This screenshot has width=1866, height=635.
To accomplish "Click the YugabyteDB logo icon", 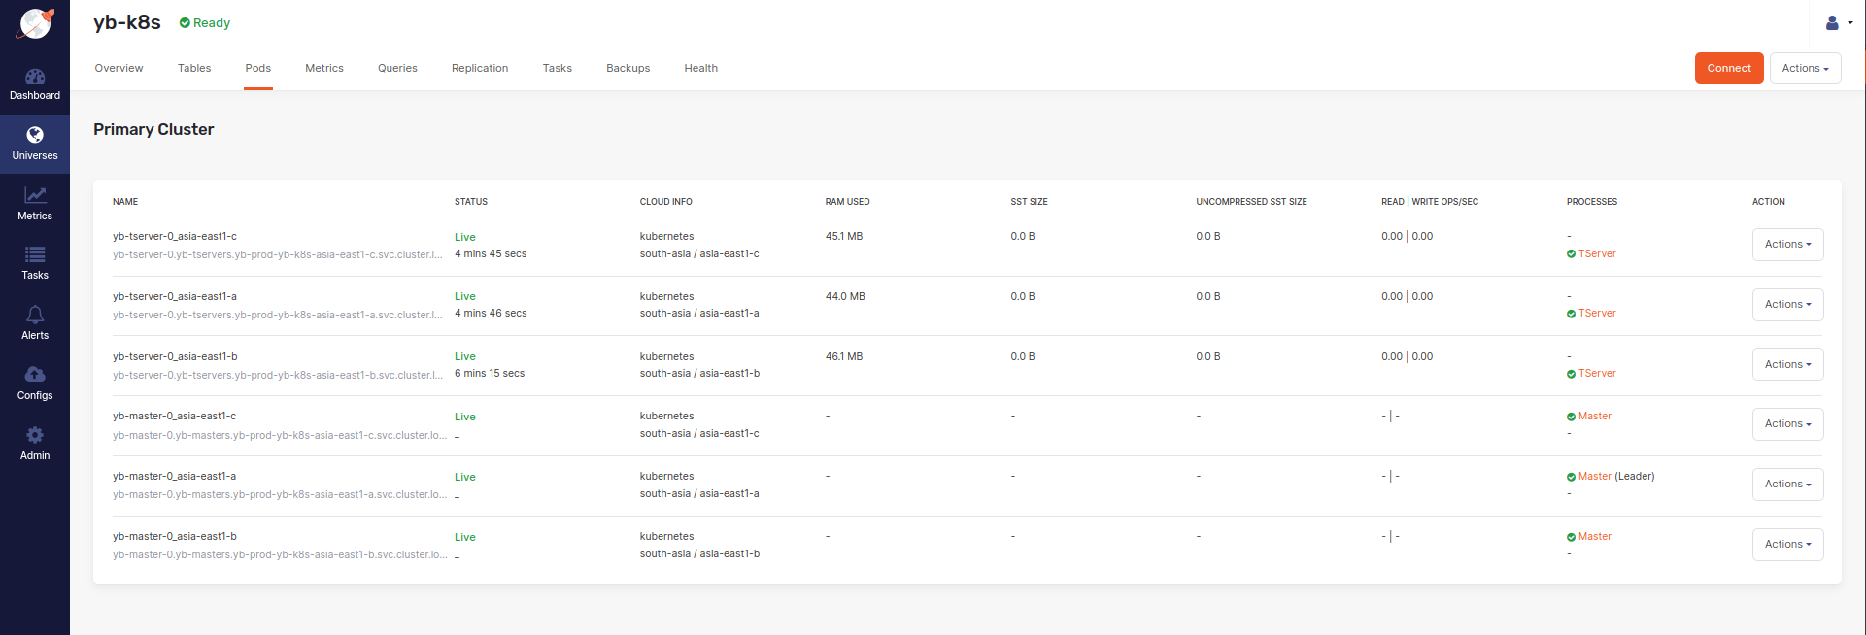I will [35, 23].
